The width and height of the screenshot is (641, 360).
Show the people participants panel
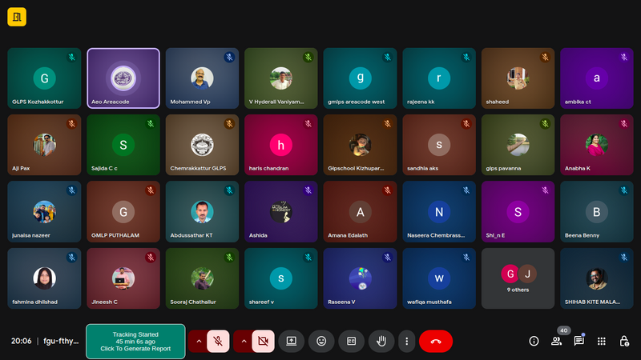pos(556,341)
